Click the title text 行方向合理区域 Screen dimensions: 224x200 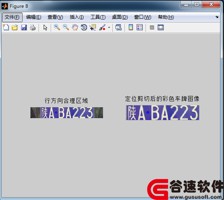66,101
